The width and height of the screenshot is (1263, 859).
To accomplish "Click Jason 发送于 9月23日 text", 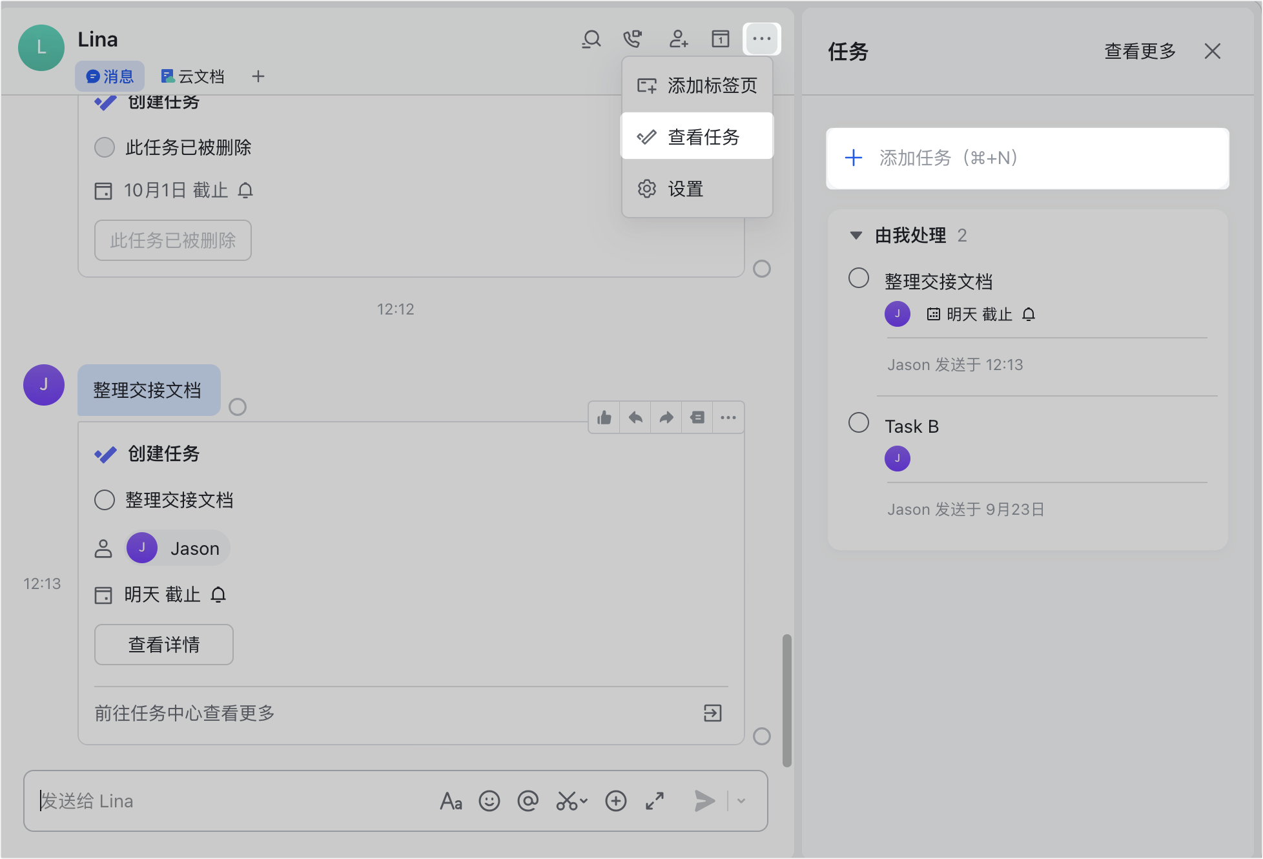I will (x=965, y=510).
